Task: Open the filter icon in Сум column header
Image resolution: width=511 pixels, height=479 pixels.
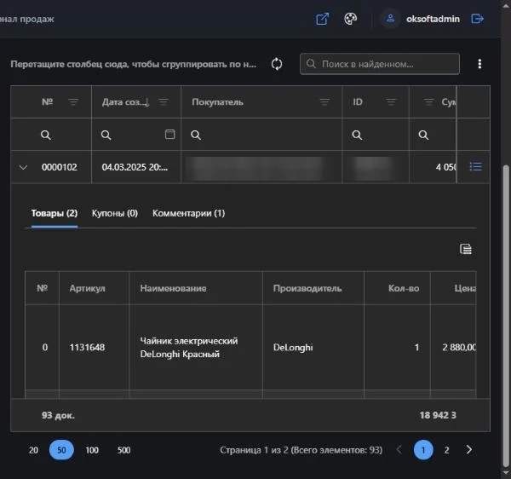Action: coord(428,102)
